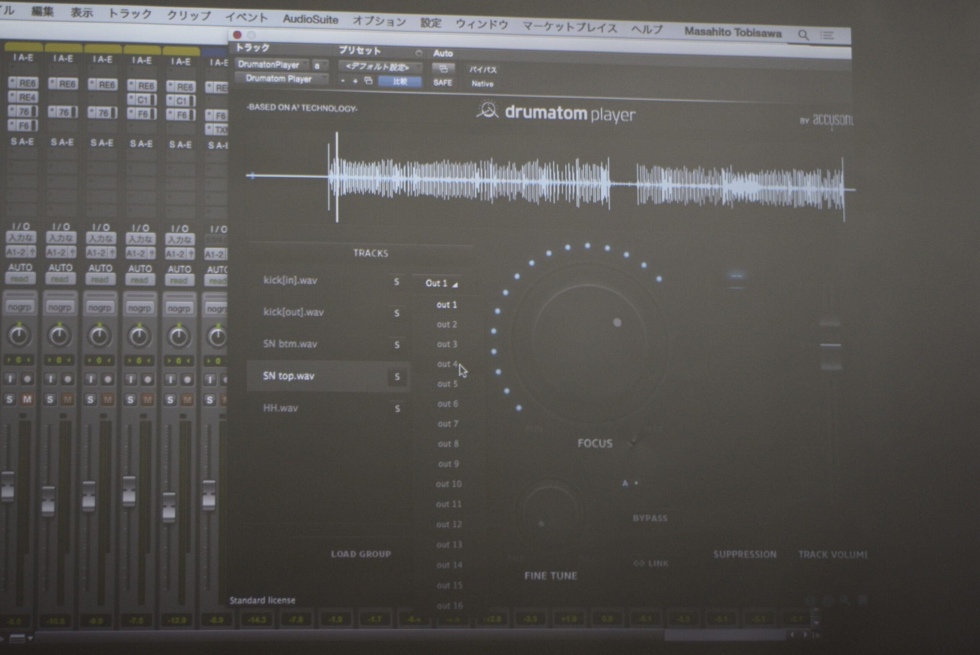980x655 pixels.
Task: Open the TX insert slot in mixer
Action: tap(217, 130)
